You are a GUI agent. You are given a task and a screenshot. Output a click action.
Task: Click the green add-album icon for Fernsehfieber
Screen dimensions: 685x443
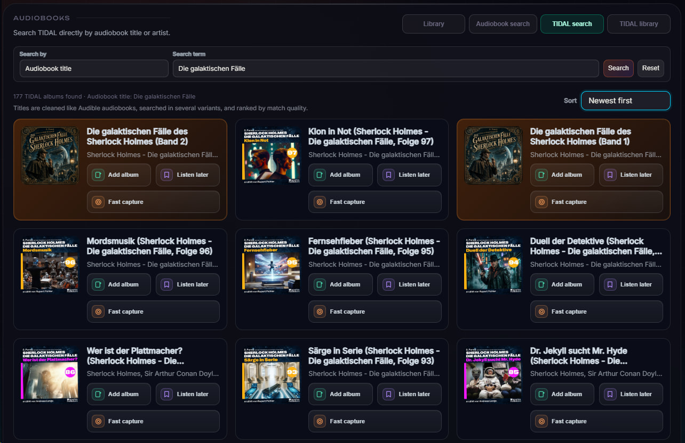320,284
